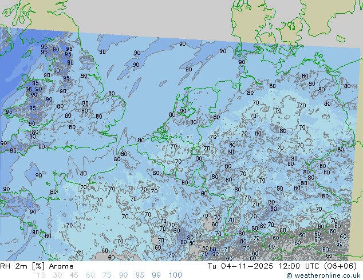363x280 pixels.
Task: Click the date 'Tu 04-11-2025 12:00 UTC (06+06)'
Action: [x=282, y=266]
